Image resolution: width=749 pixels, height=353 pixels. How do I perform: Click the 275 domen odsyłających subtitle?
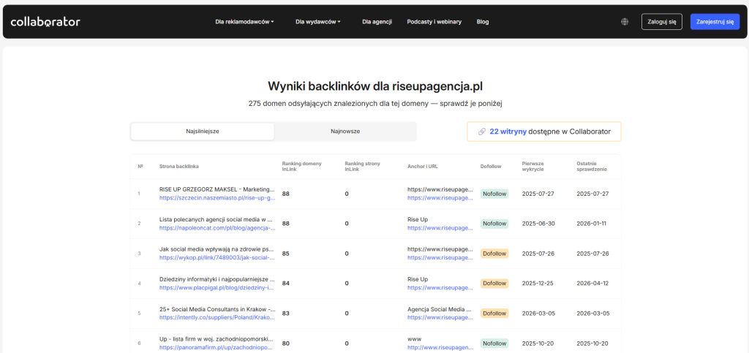375,104
